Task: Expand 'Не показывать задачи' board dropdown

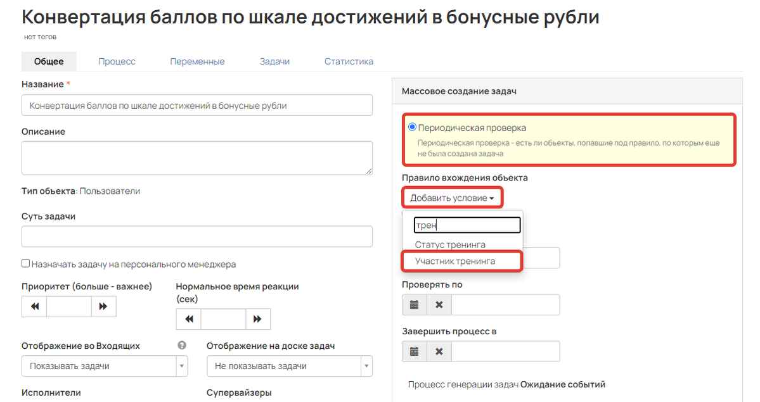Action: pyautogui.click(x=290, y=366)
